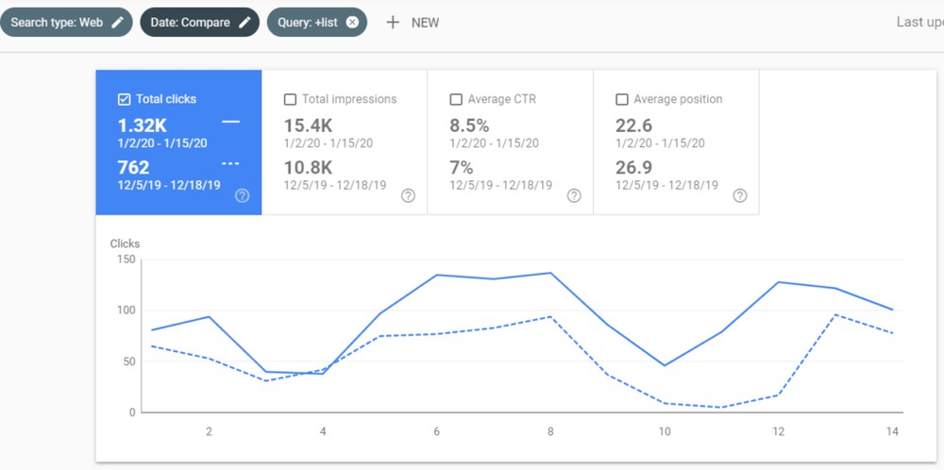Enable the Average CTR checkbox

(x=456, y=99)
